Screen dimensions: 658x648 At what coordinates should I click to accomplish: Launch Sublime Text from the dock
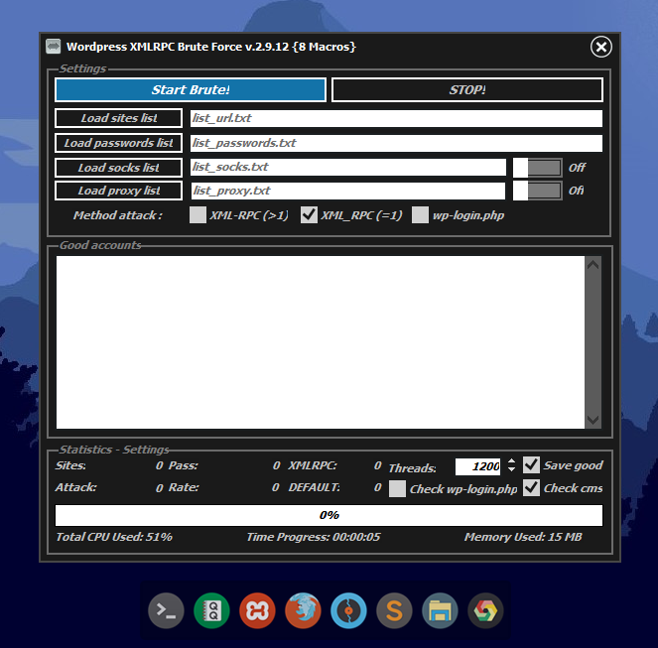(394, 610)
